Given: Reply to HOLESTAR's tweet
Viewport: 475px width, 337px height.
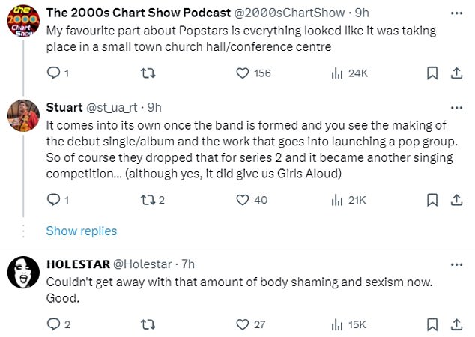Looking at the screenshot, I should point(53,324).
